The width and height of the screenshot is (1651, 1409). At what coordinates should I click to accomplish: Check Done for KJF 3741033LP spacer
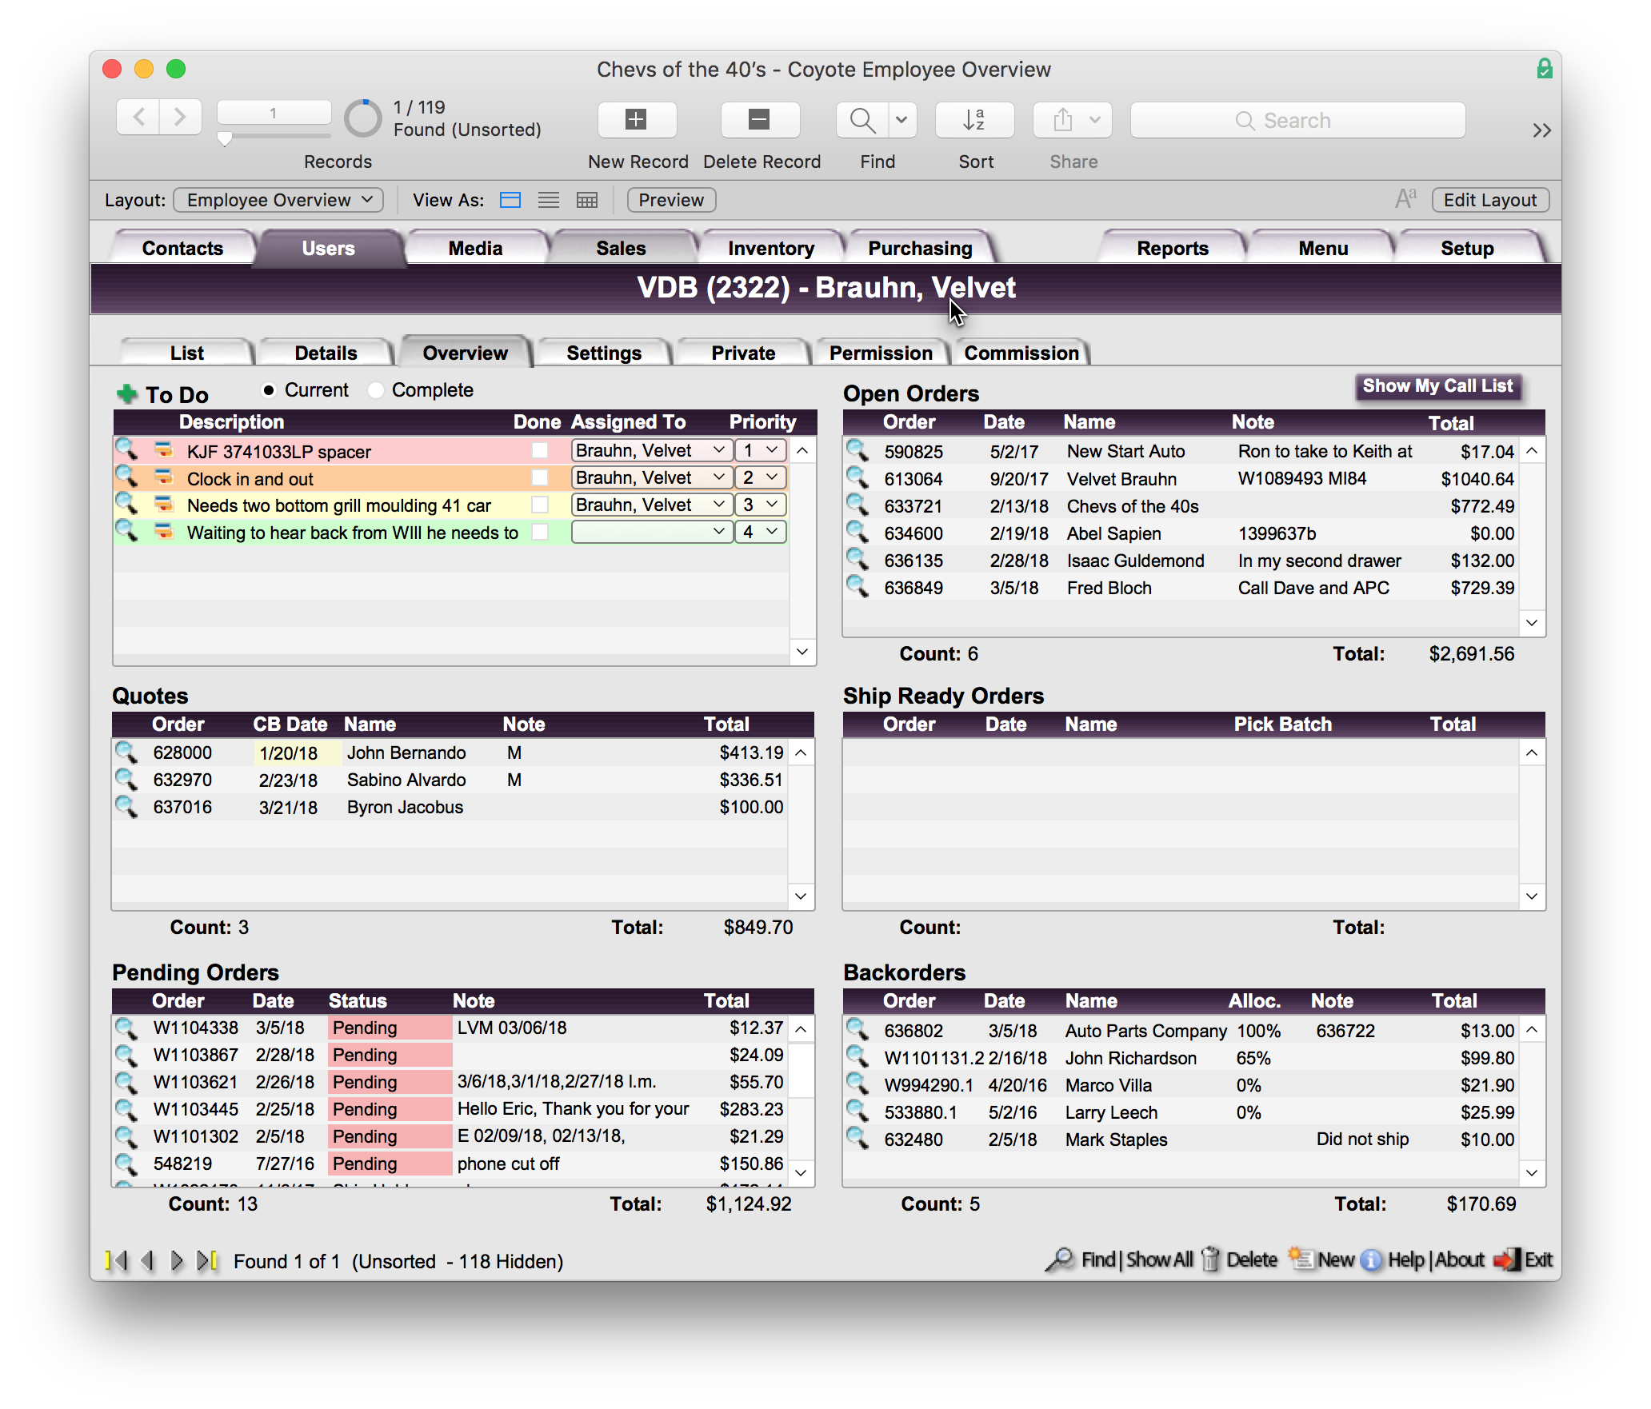pyautogui.click(x=540, y=451)
